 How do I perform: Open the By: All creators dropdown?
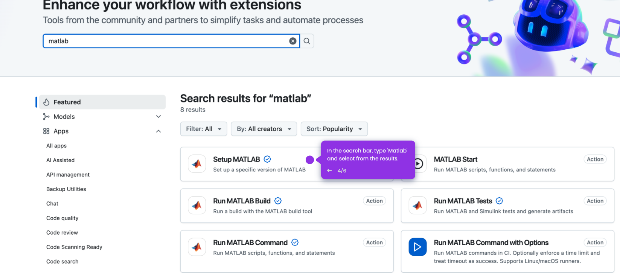point(264,129)
